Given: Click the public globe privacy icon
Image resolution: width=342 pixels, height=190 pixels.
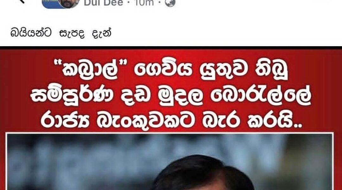Looking at the screenshot, I should (x=170, y=3).
